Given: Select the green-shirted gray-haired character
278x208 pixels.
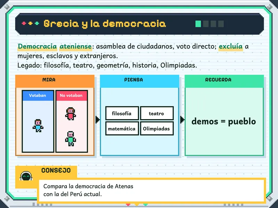Looking at the screenshot, I should point(71,139).
